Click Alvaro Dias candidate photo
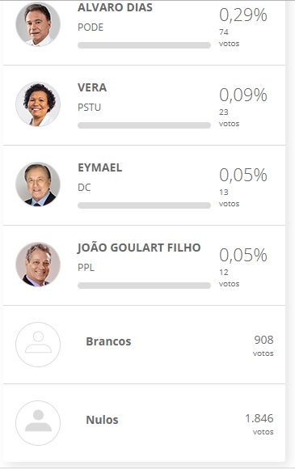The image size is (295, 470). pyautogui.click(x=38, y=24)
